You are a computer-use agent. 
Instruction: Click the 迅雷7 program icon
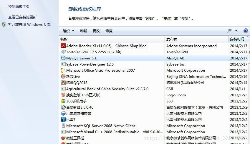[63, 119]
